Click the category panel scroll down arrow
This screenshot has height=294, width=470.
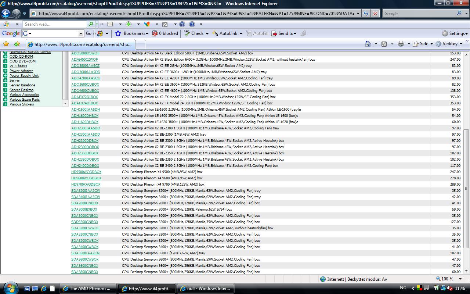pos(65,104)
